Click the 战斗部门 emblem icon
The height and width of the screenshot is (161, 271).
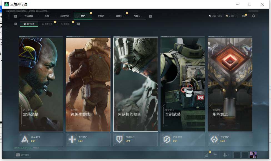point(25,139)
